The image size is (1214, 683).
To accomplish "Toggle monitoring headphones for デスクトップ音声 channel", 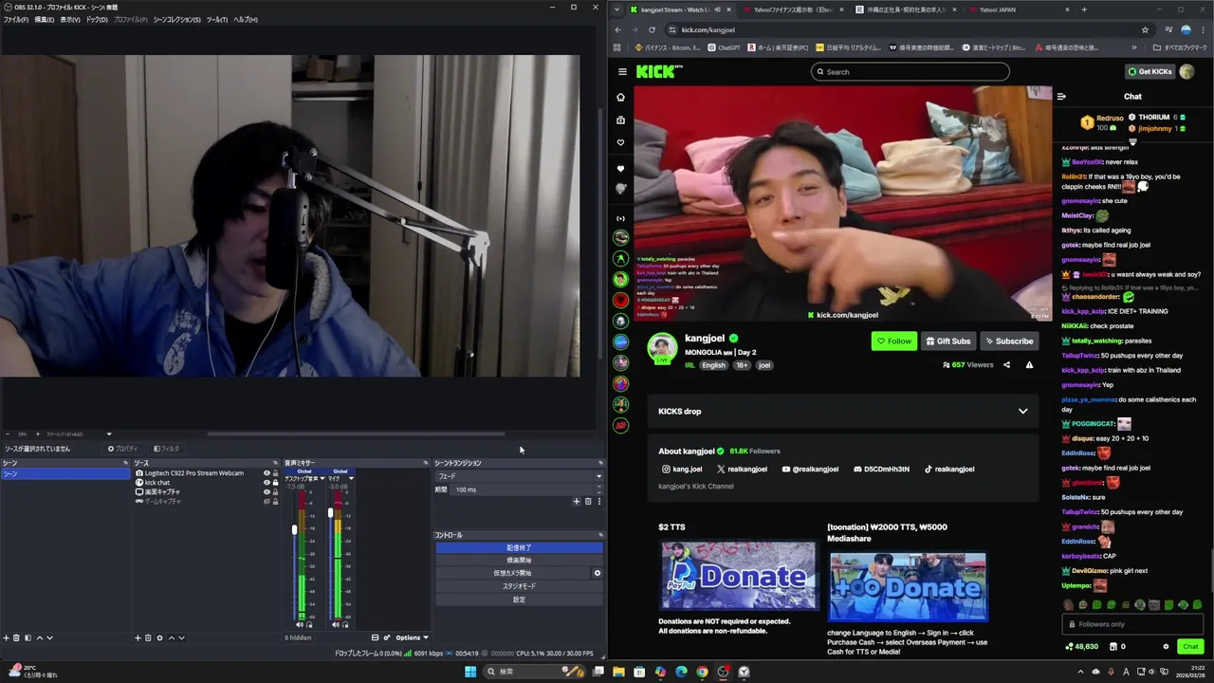I will pyautogui.click(x=309, y=624).
